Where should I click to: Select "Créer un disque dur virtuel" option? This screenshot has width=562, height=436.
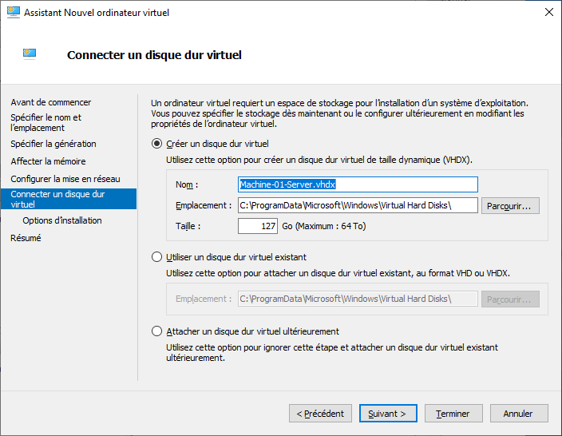tap(156, 145)
